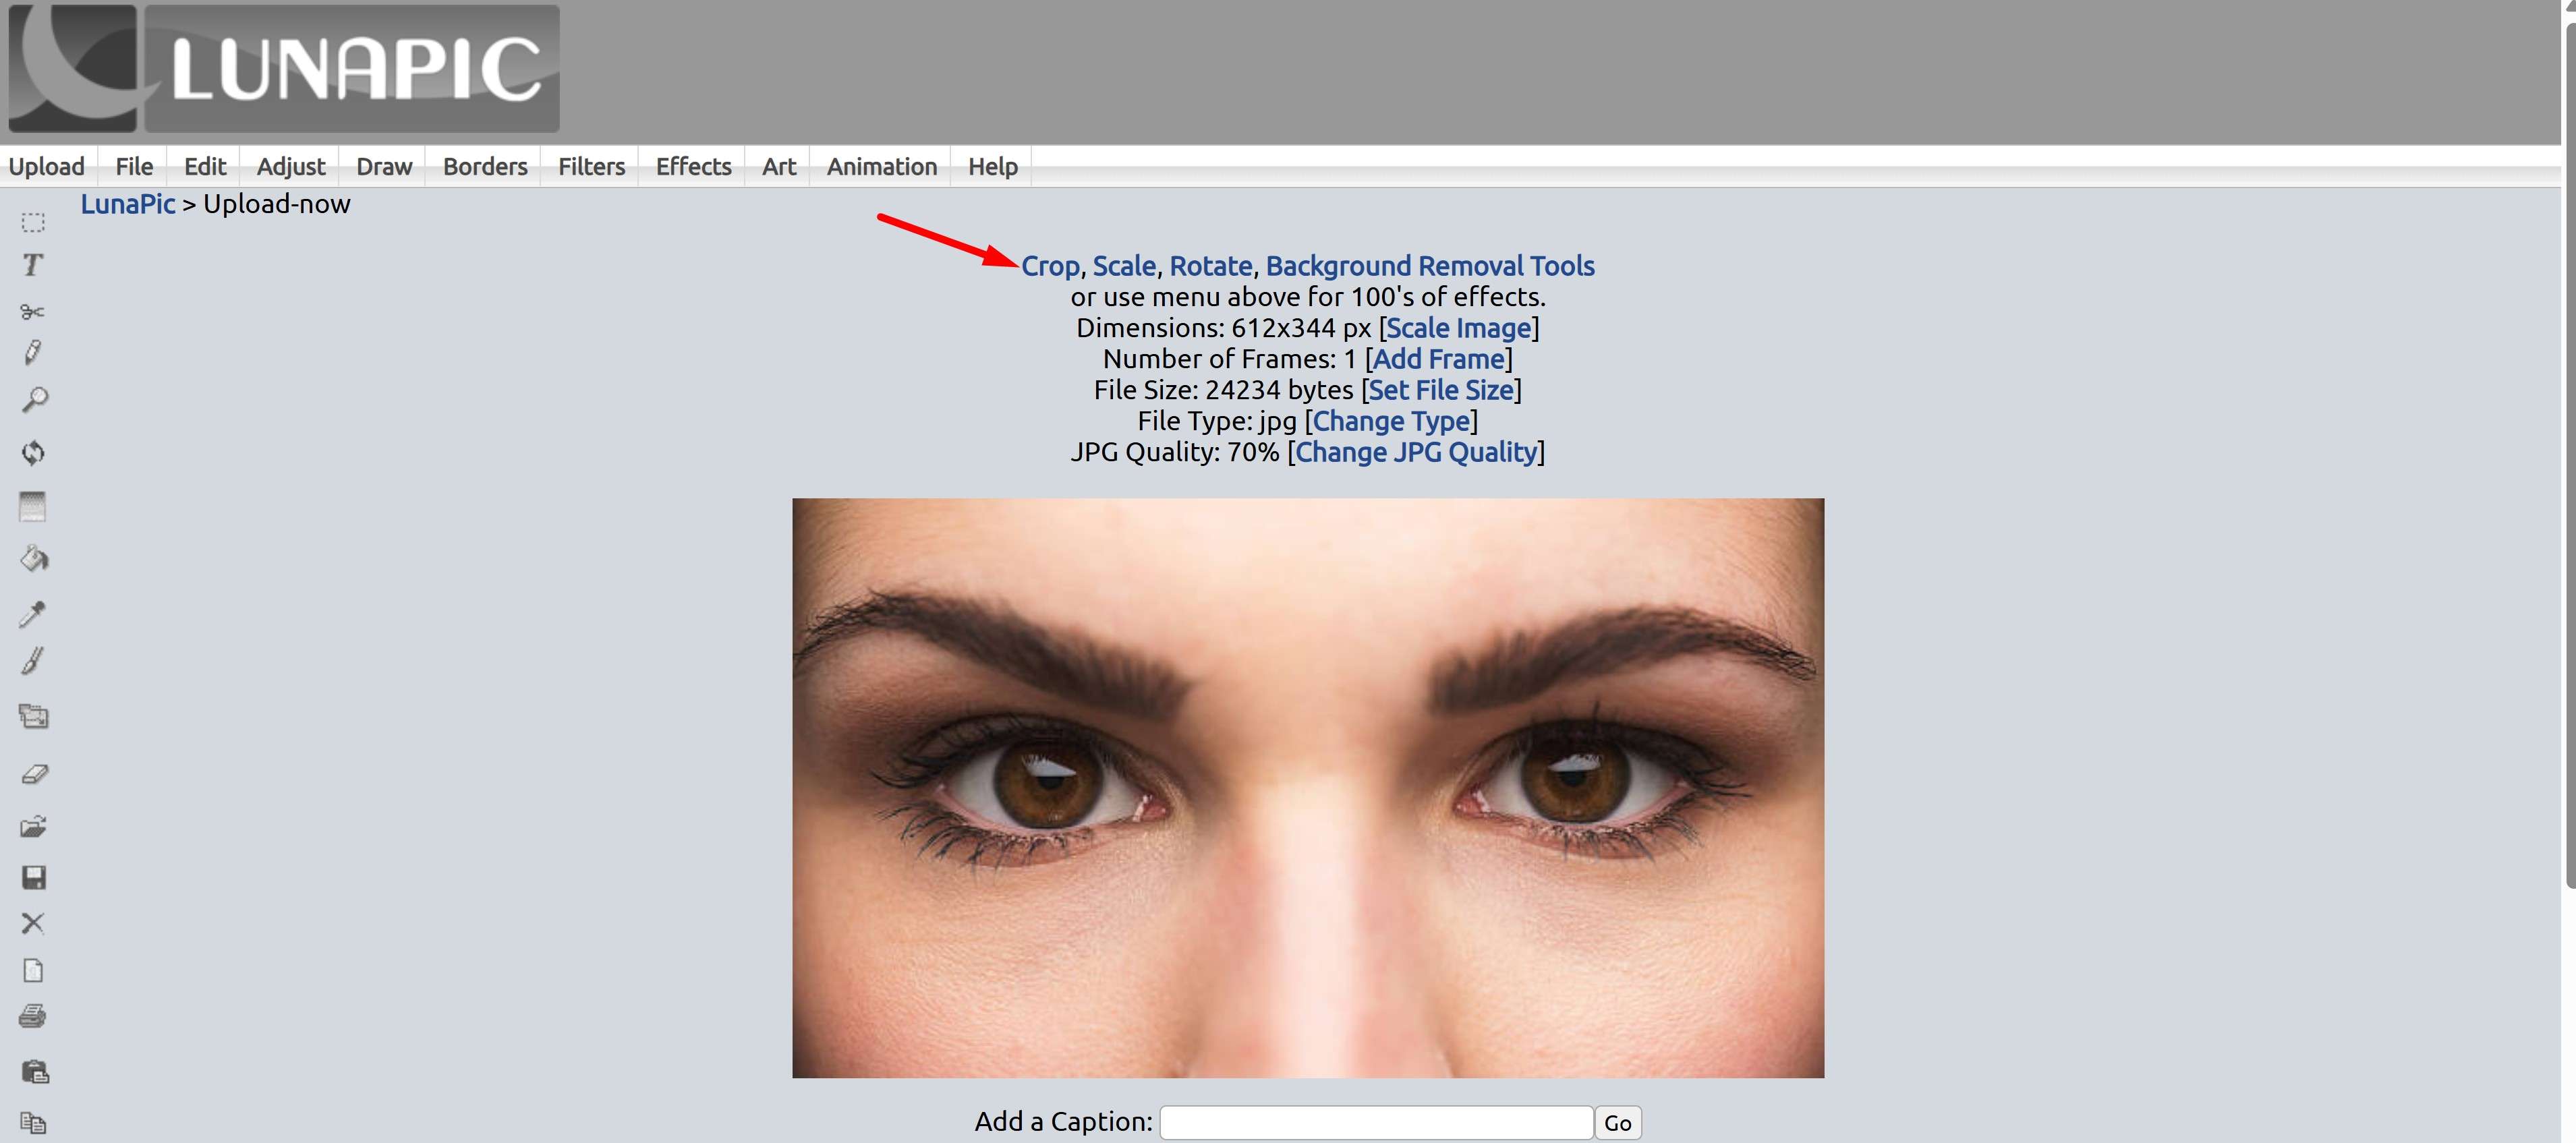
Task: Select the eraser tool
Action: (x=34, y=773)
